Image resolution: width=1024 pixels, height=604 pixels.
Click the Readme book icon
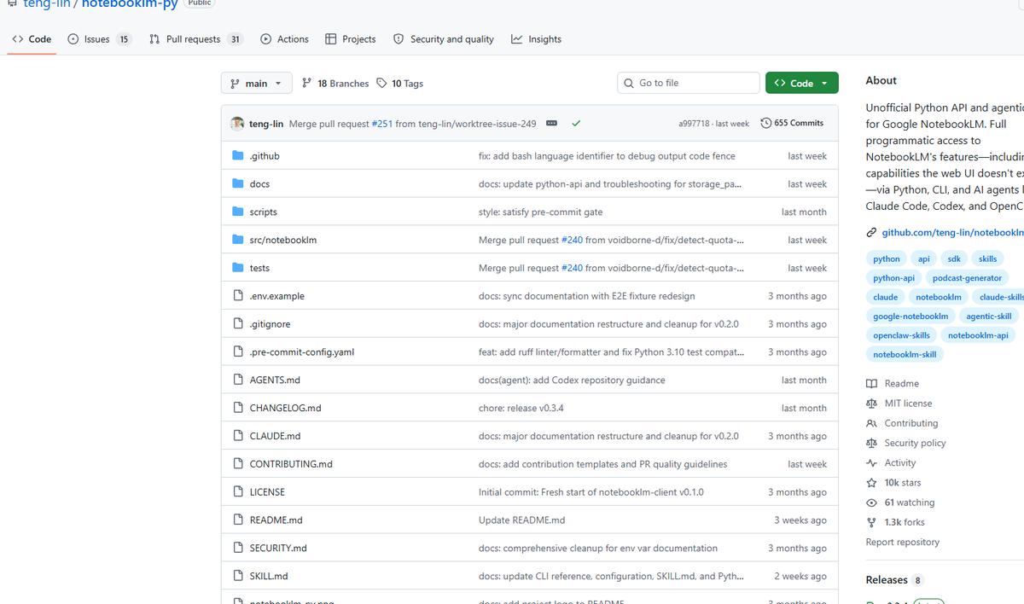point(871,384)
